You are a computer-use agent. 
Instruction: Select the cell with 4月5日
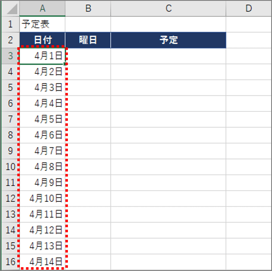[x=43, y=119]
